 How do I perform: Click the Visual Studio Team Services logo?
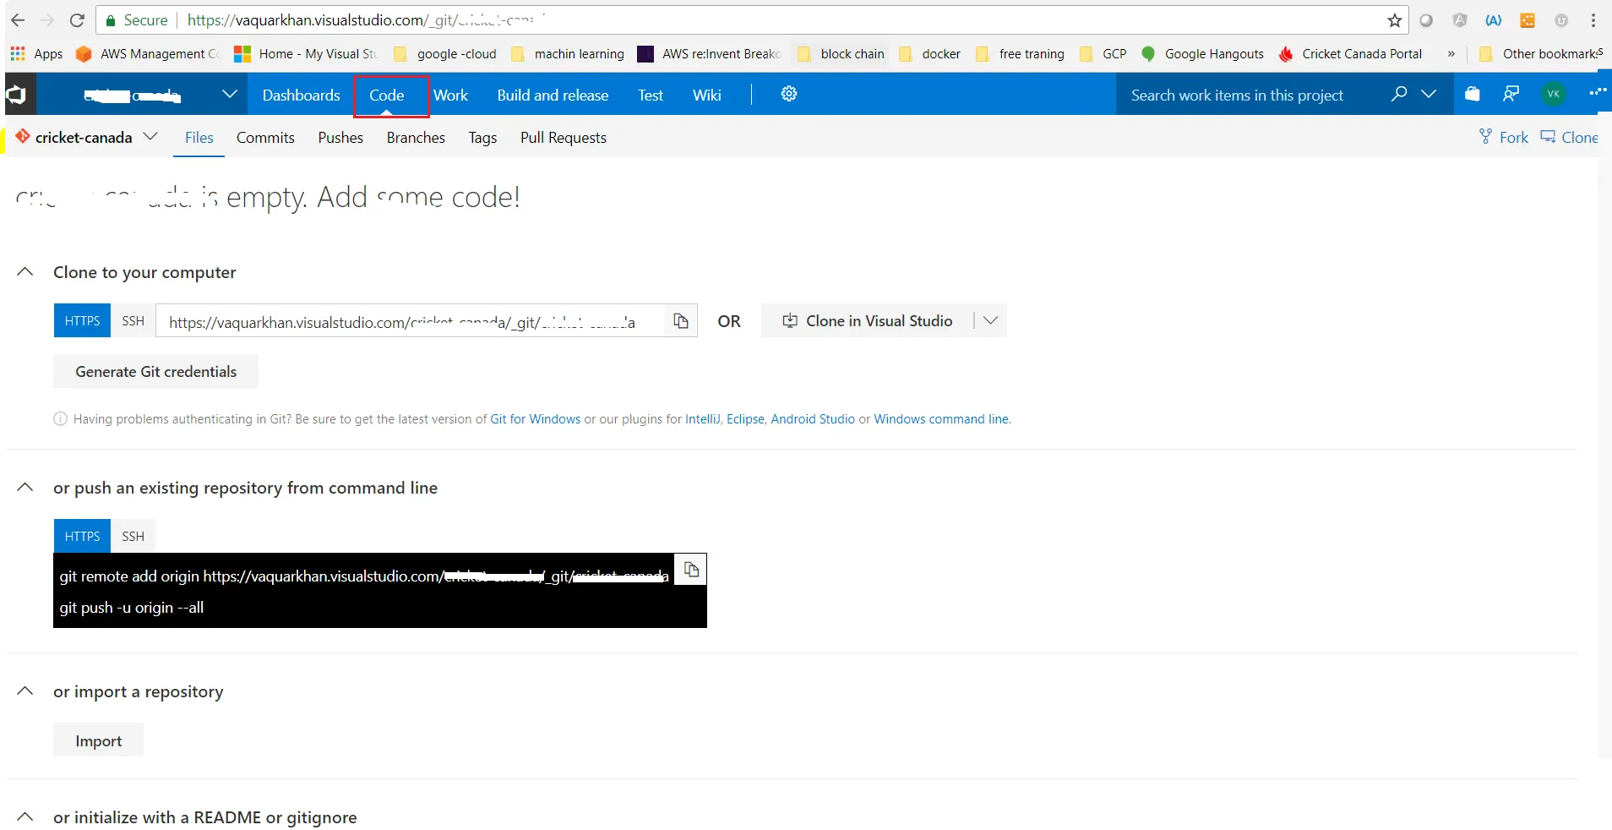[x=17, y=95]
